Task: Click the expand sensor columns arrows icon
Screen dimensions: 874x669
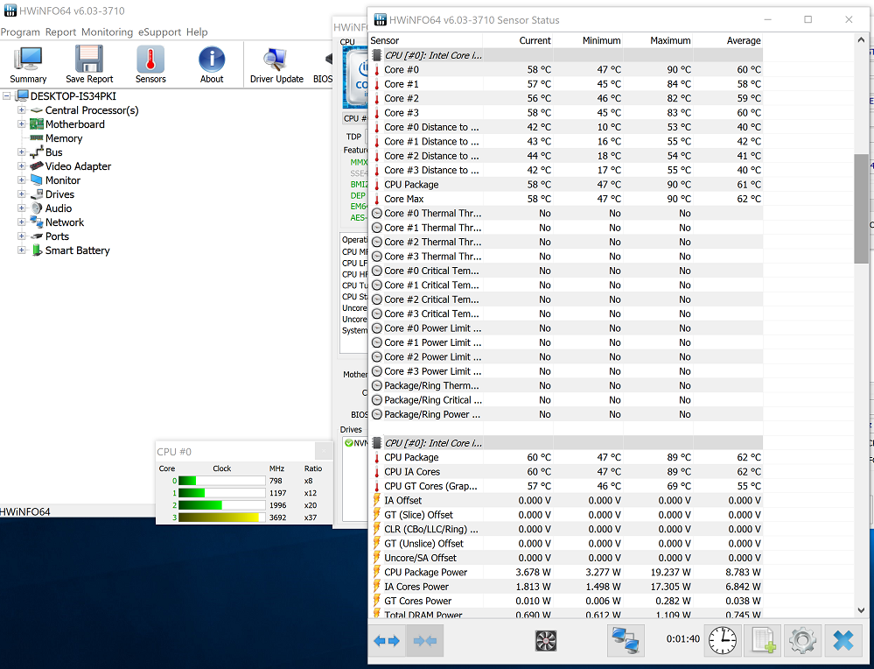Action: [x=387, y=641]
